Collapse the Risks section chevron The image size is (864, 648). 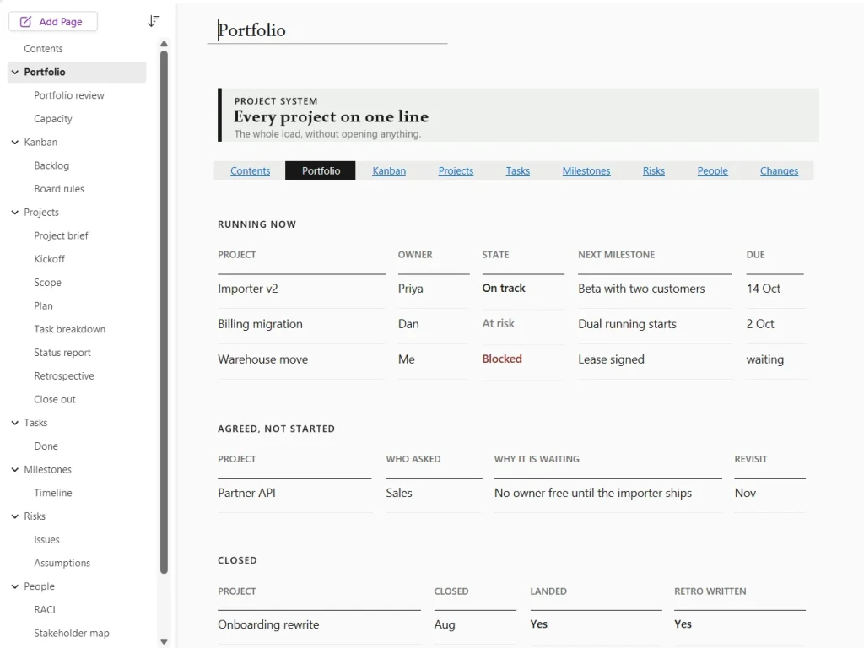click(x=15, y=516)
